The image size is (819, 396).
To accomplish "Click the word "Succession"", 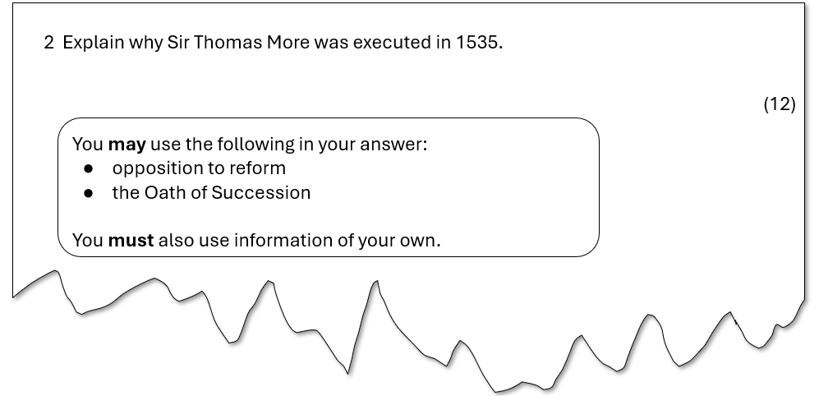I will click(260, 193).
